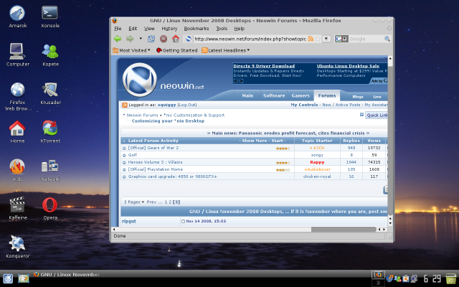The width and height of the screenshot is (459, 287).
Task: Open the Computer desktop icon
Action: pos(17,55)
